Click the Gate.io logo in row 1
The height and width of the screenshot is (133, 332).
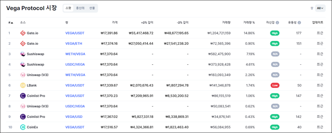pos(23,33)
